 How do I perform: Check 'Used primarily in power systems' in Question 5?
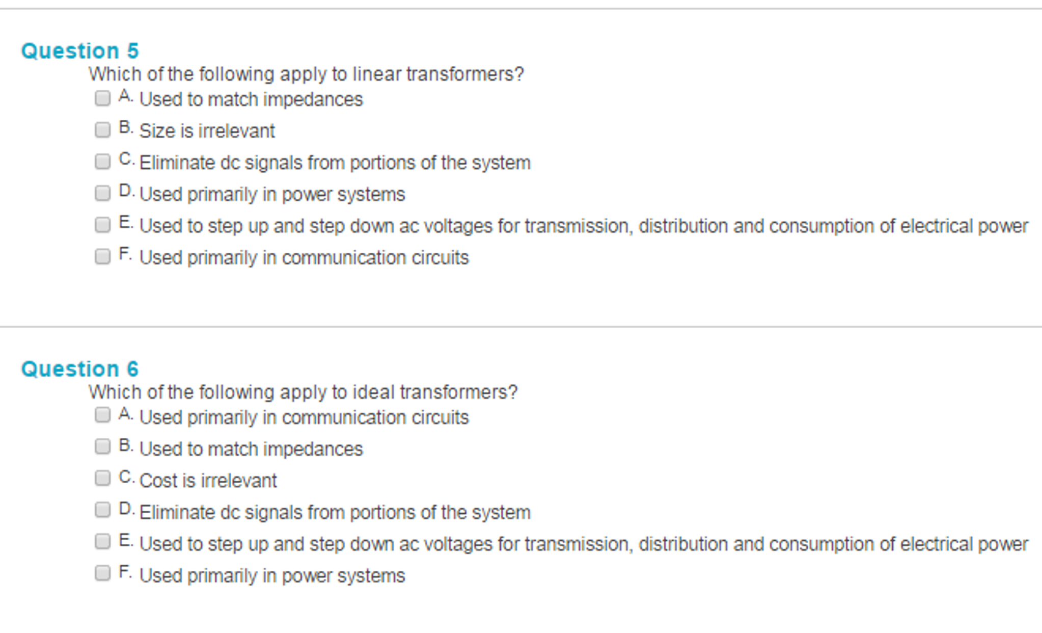pos(102,193)
